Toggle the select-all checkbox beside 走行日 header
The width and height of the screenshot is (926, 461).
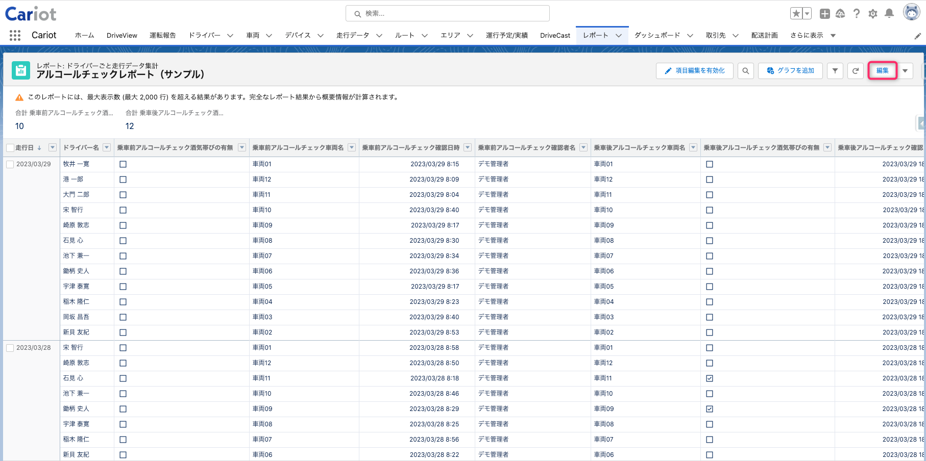point(10,148)
